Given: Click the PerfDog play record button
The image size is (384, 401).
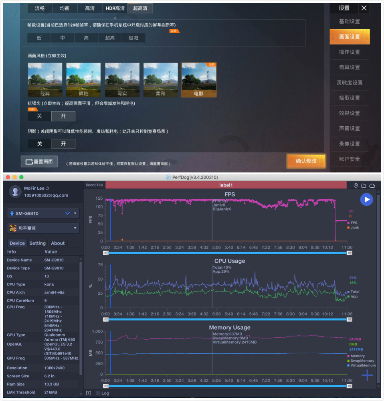Looking at the screenshot, I should [x=366, y=199].
